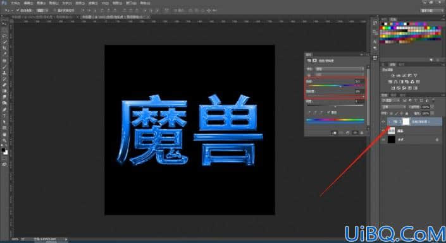Select the Crop tool
Viewport: 446px width, 243px height.
pos(4,48)
